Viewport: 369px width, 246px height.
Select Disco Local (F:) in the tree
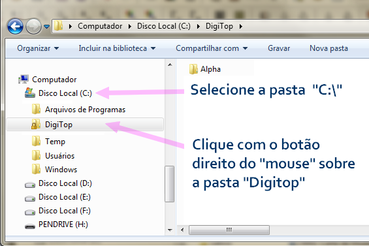click(65, 211)
